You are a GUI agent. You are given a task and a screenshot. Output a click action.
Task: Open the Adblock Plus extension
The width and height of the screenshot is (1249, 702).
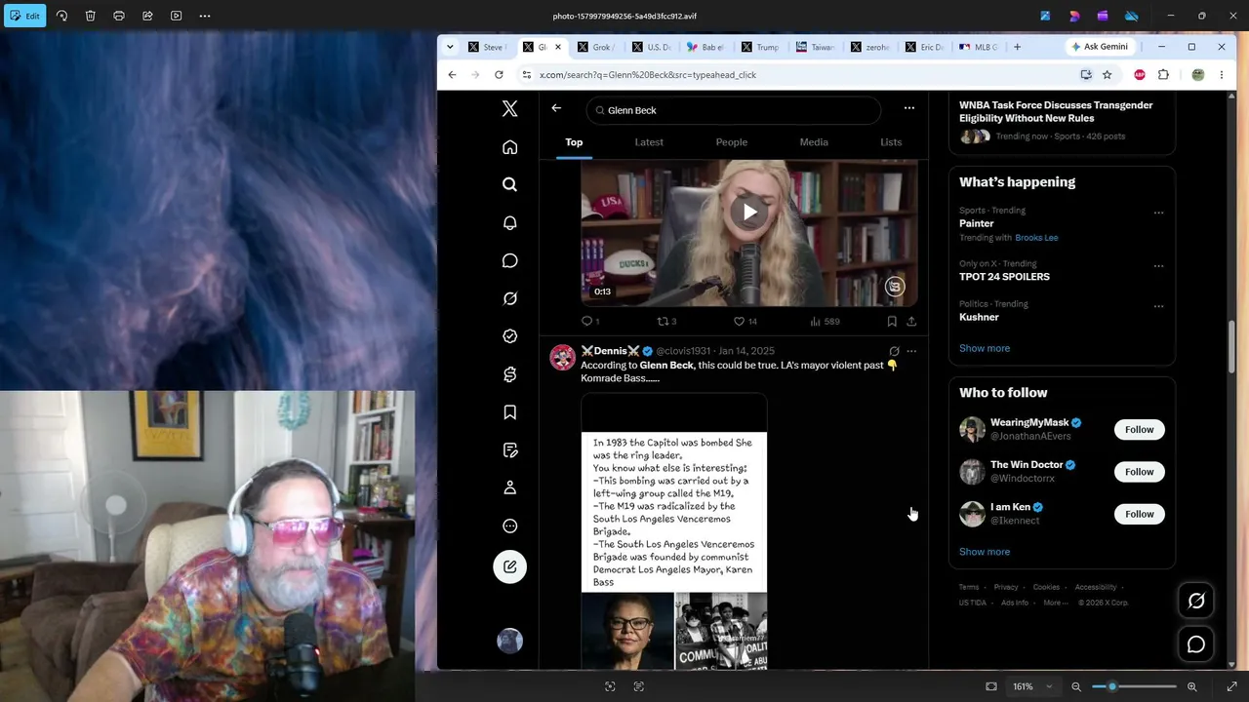[1140, 75]
